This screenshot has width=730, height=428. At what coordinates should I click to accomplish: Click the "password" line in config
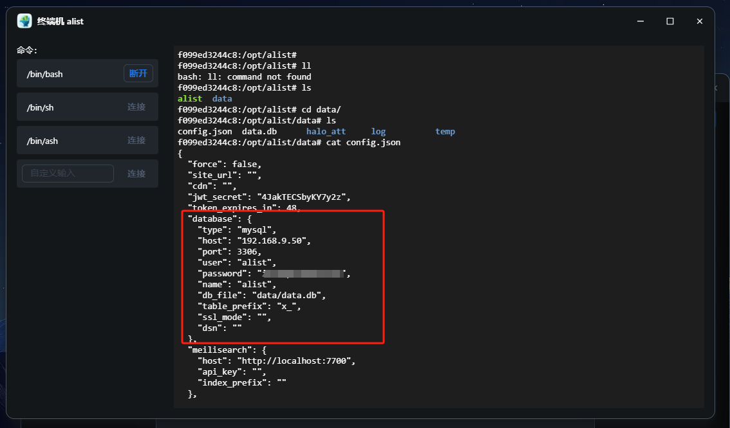point(274,274)
